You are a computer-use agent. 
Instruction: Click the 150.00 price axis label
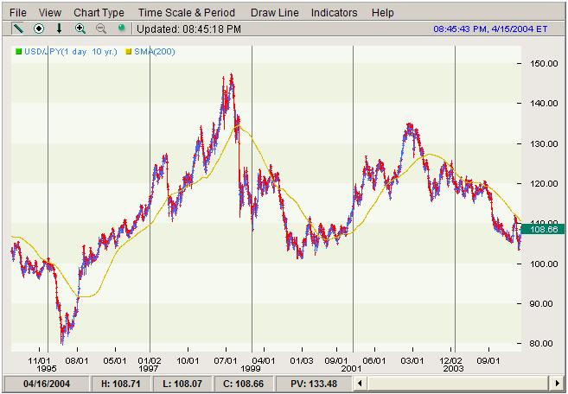(x=544, y=64)
